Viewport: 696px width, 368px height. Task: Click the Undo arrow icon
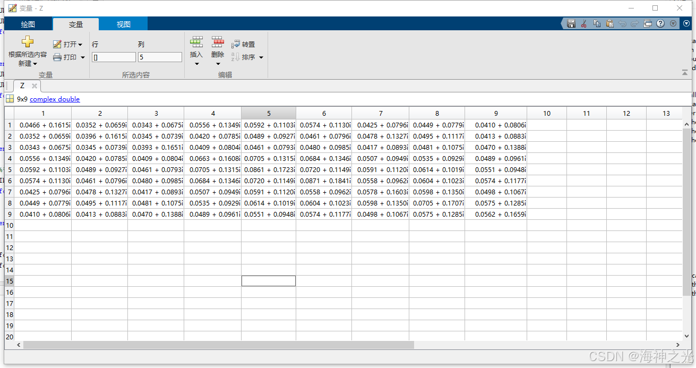(622, 23)
